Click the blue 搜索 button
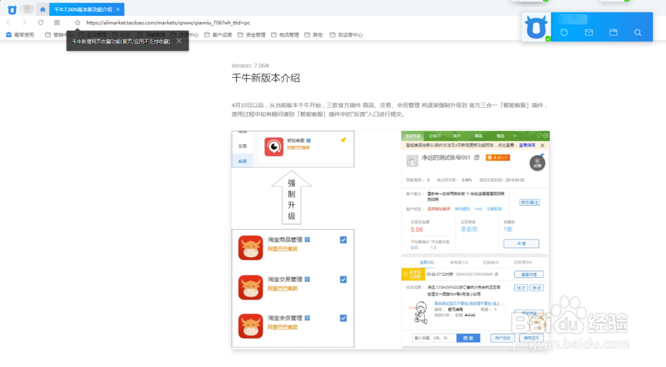Screen dimensions: 666x367 point(468,338)
